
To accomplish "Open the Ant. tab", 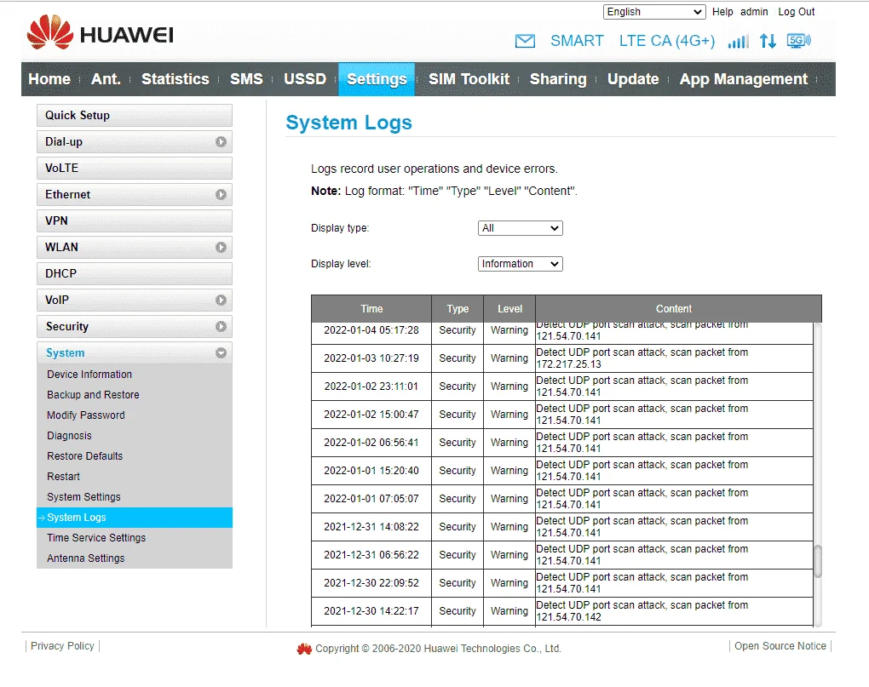I will point(106,78).
